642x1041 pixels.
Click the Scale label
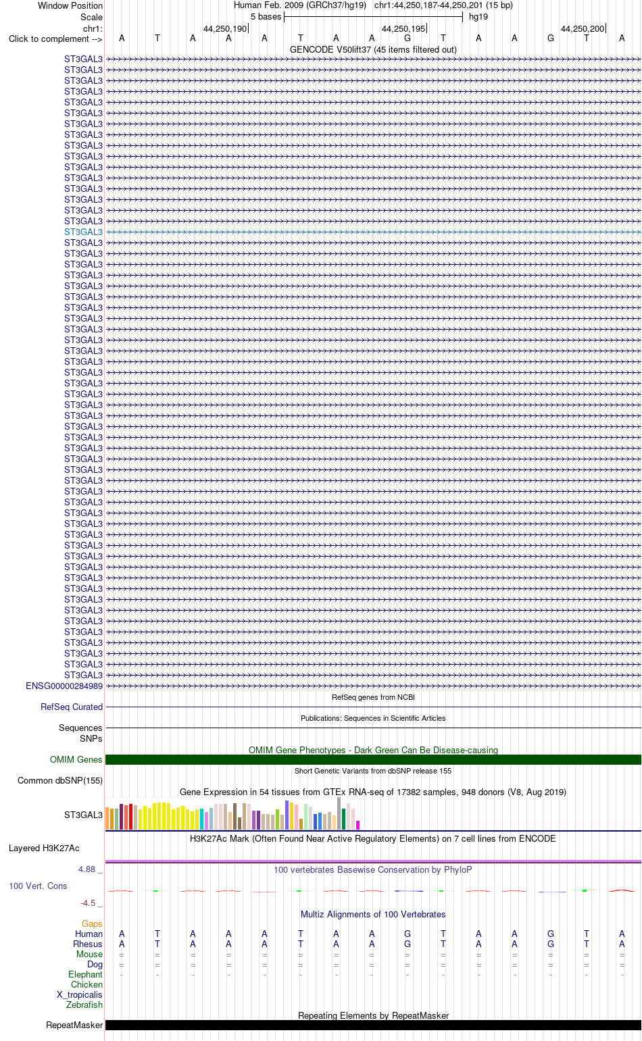point(92,17)
